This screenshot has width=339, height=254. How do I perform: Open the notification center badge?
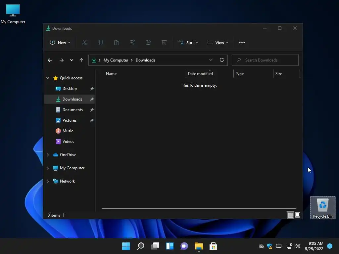coord(330,246)
